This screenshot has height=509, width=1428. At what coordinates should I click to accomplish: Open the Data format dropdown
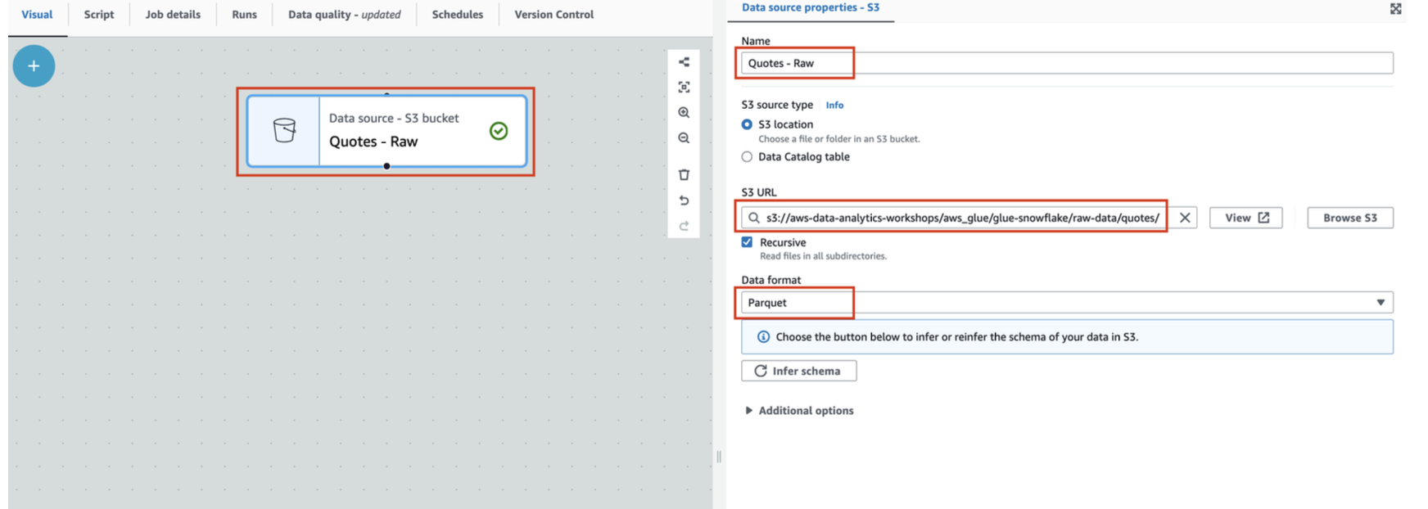[1066, 303]
